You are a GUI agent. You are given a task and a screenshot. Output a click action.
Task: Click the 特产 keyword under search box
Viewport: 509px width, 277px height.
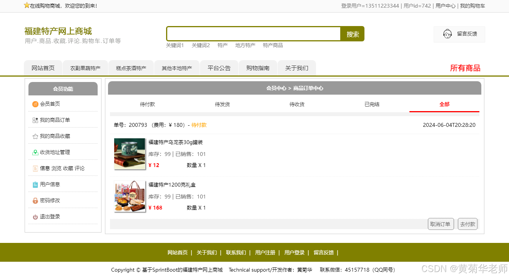pyautogui.click(x=223, y=45)
